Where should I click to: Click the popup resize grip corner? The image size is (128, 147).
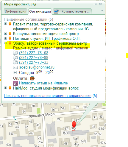(x=103, y=102)
